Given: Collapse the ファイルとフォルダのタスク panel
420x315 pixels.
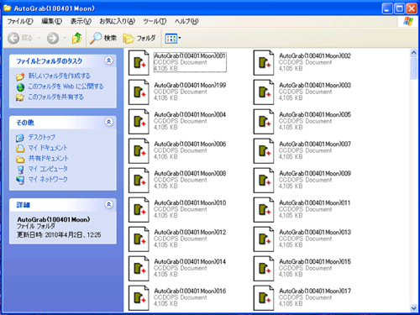Looking at the screenshot, I should (x=108, y=60).
